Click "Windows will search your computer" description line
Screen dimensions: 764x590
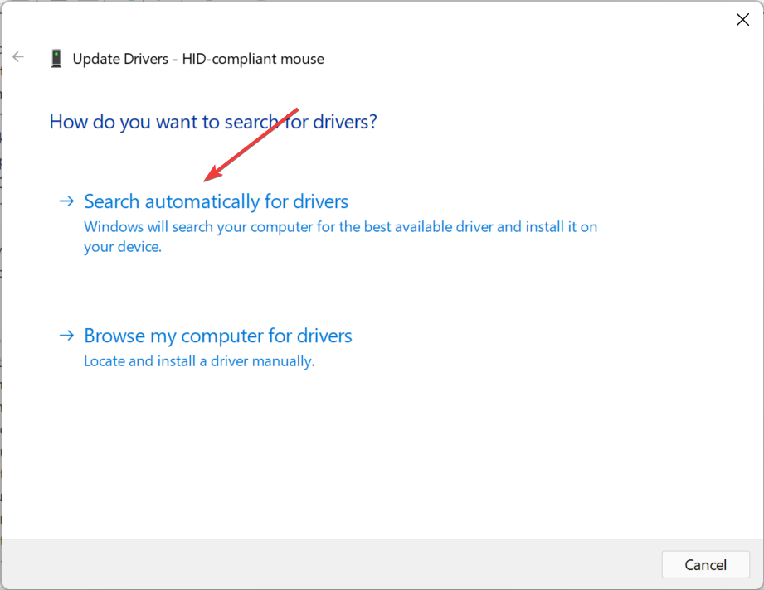tap(340, 226)
